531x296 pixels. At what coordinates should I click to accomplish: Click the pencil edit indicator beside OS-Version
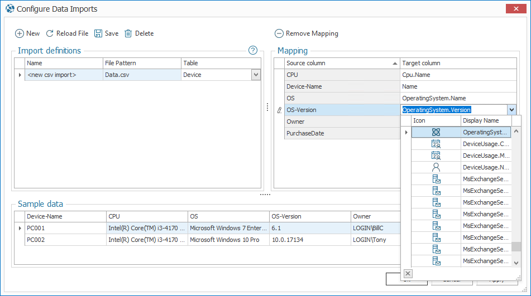coord(279,110)
